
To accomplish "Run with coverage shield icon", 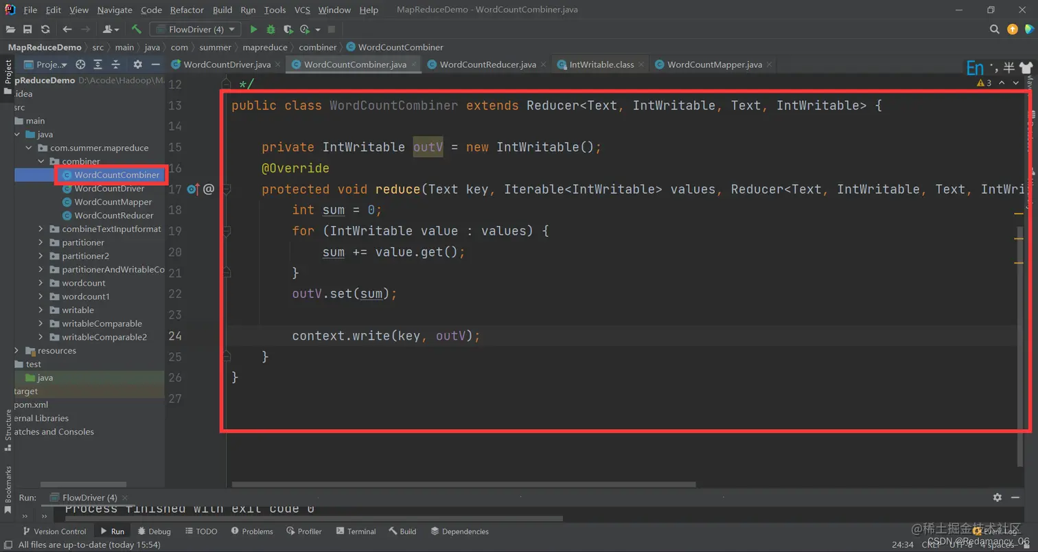I will click(288, 30).
